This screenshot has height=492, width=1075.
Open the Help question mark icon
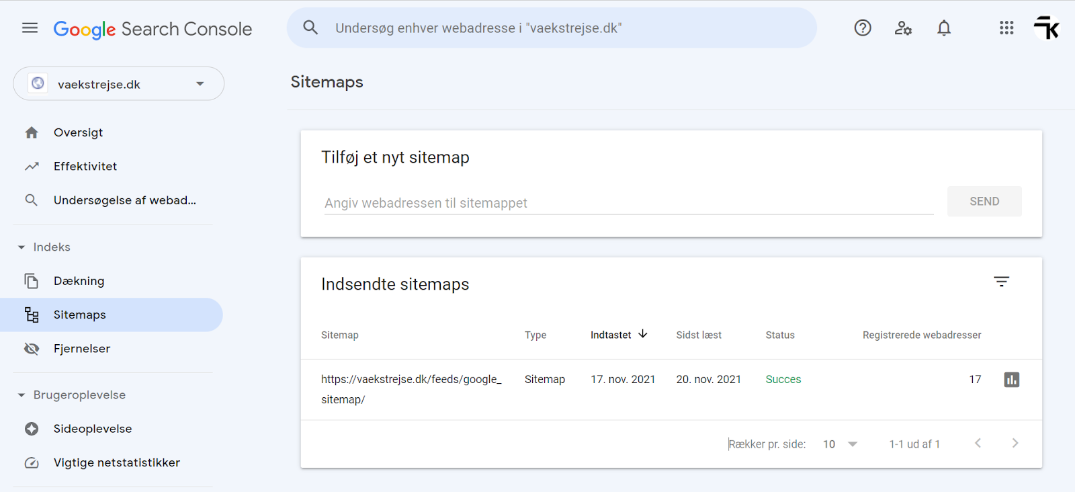pyautogui.click(x=863, y=28)
